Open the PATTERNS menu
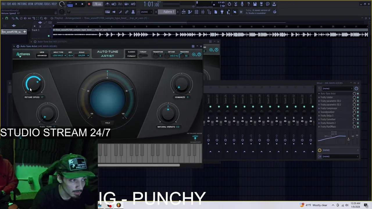Viewport: 372px width, 209px height. click(x=22, y=4)
